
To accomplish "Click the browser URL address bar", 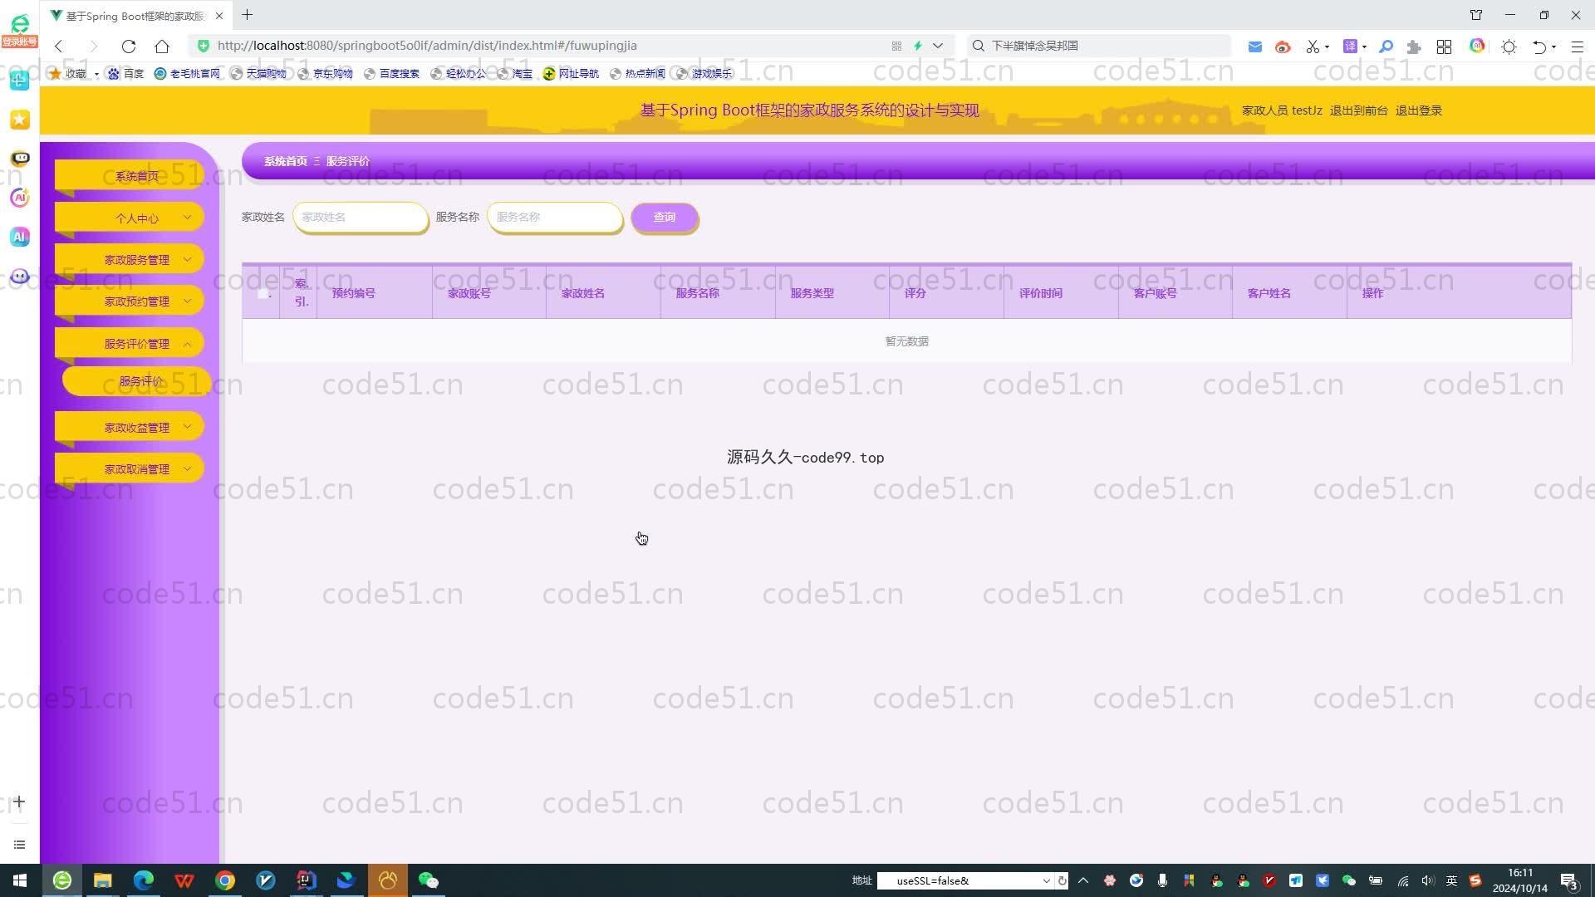I will pos(548,46).
